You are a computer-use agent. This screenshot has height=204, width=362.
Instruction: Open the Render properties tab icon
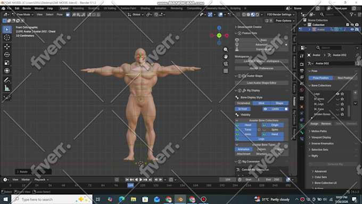(302, 64)
